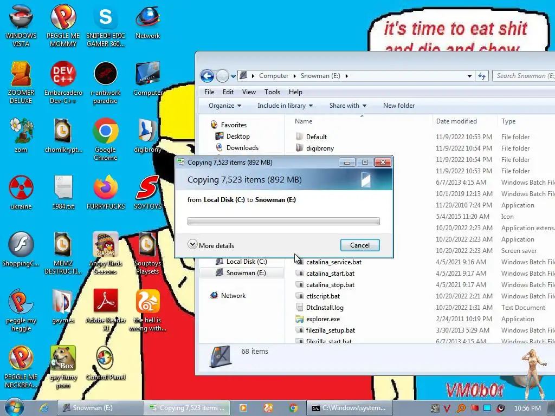The image size is (555, 416).
Task: Select the Embarcadero Dev-C++ icon
Action: (63, 82)
